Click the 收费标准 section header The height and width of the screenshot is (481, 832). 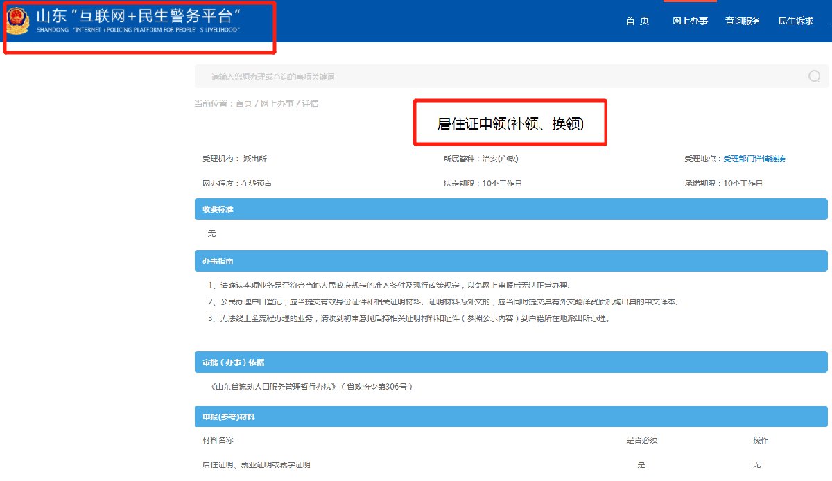tap(511, 209)
